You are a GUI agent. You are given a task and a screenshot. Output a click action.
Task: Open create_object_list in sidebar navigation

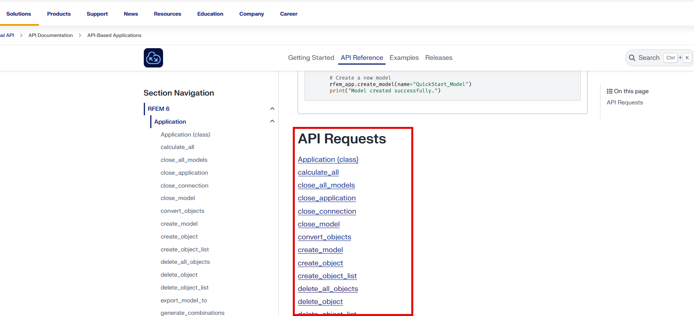click(x=185, y=249)
